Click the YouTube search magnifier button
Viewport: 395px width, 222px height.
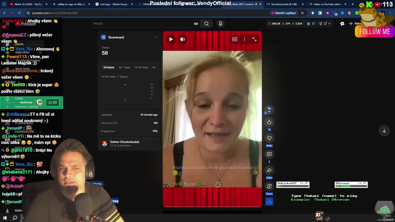[x=206, y=23]
